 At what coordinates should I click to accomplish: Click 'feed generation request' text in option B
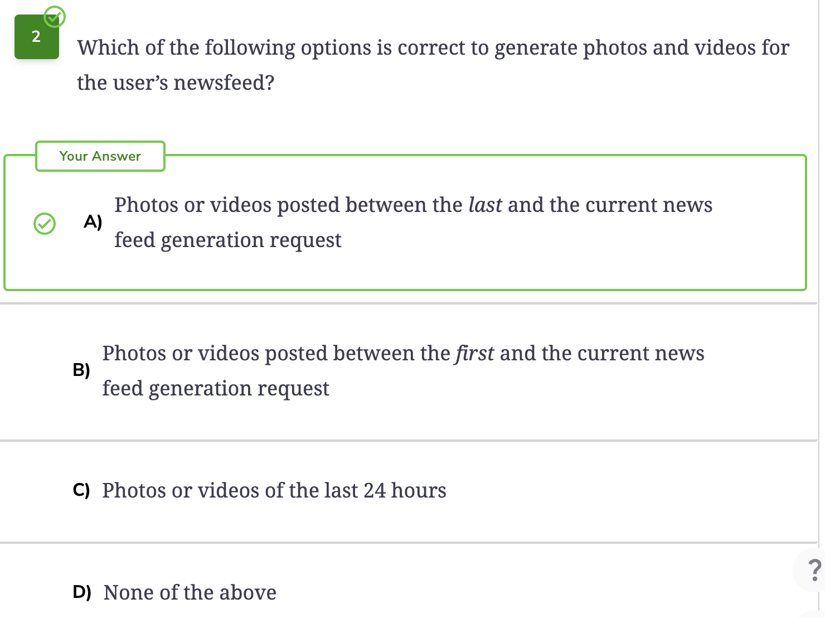coord(216,389)
